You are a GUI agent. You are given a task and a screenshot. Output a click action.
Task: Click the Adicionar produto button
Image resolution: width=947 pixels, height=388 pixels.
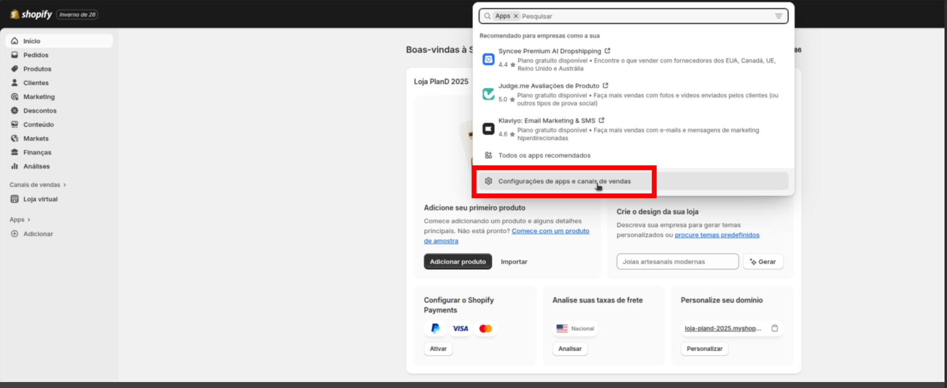tap(458, 262)
